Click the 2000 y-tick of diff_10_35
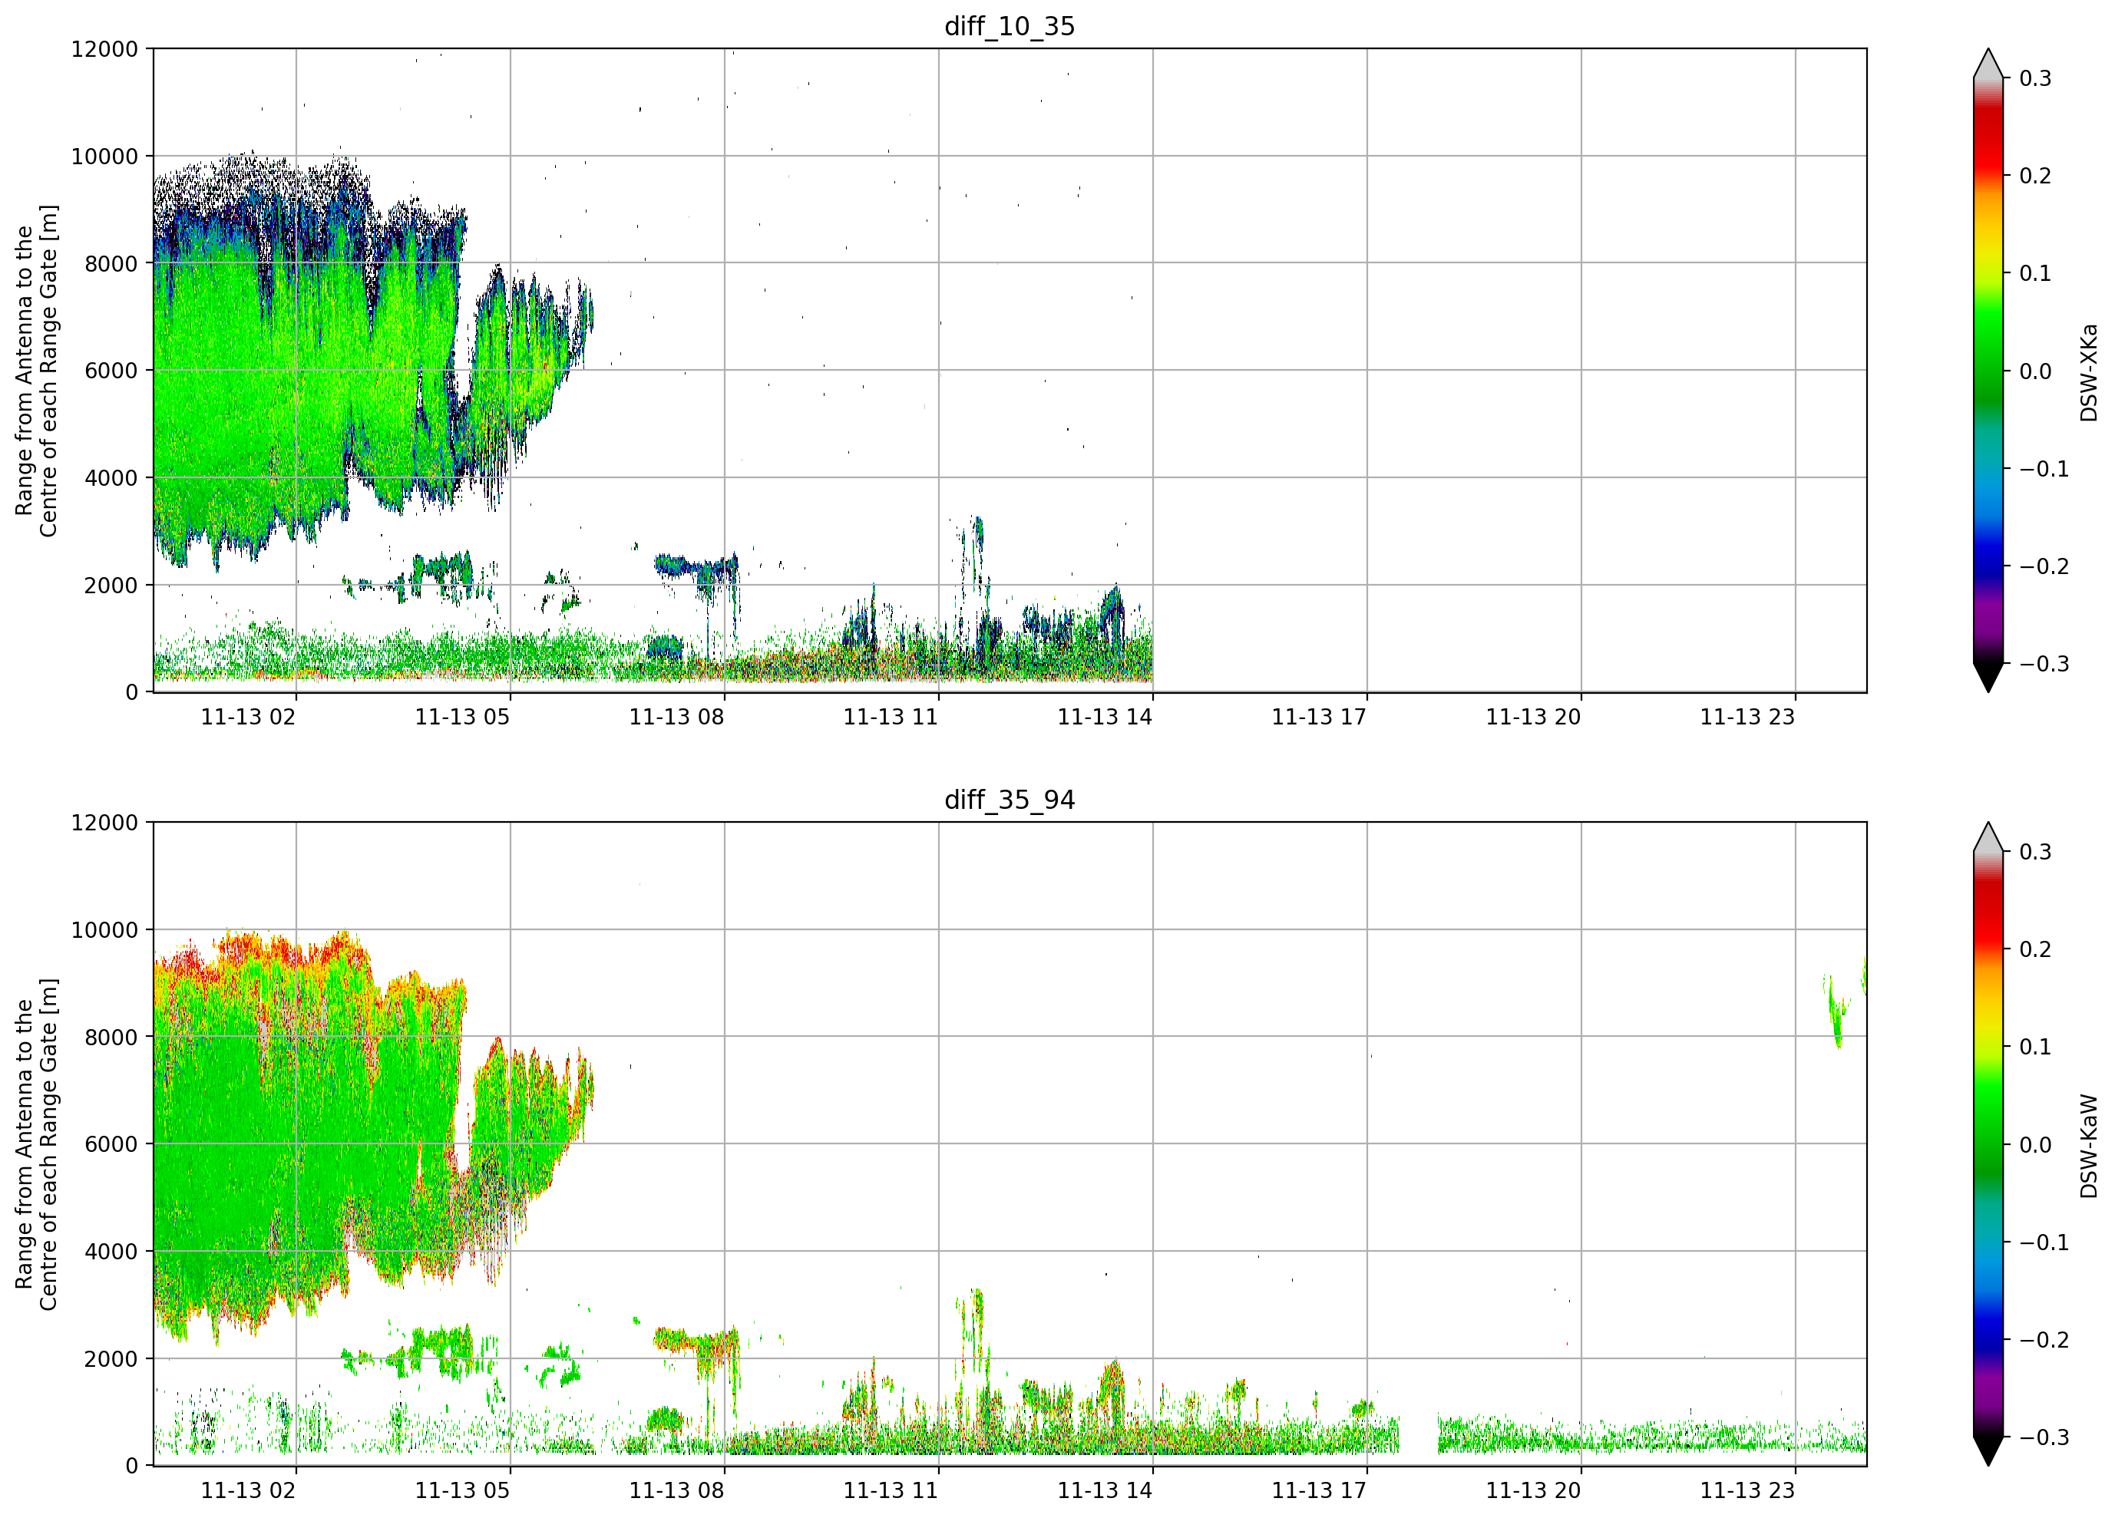This screenshot has height=1518, width=2115. coord(112,586)
